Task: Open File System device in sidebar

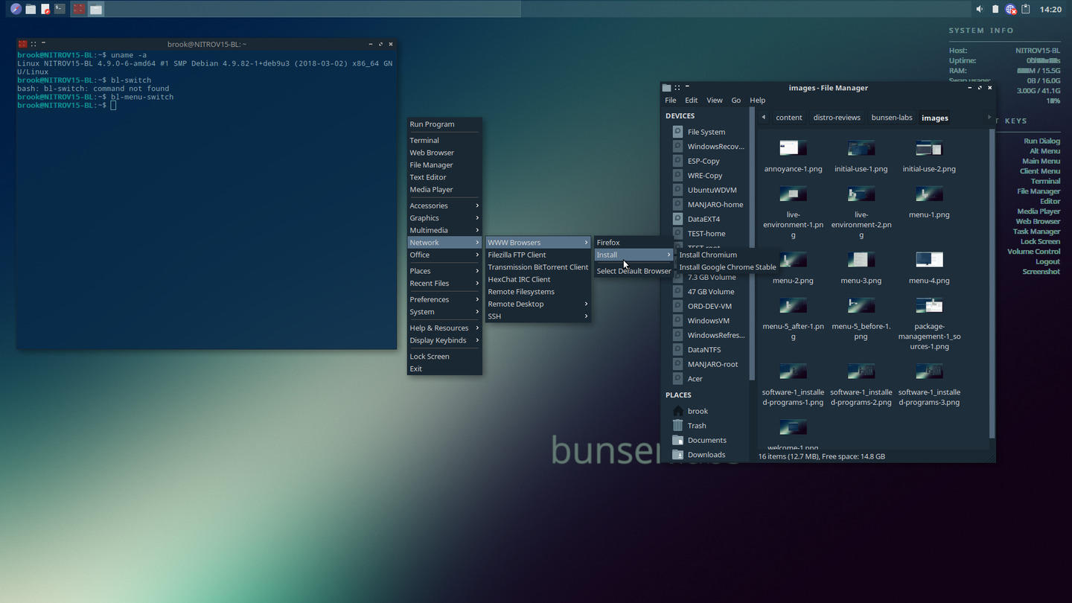Action: 706,132
